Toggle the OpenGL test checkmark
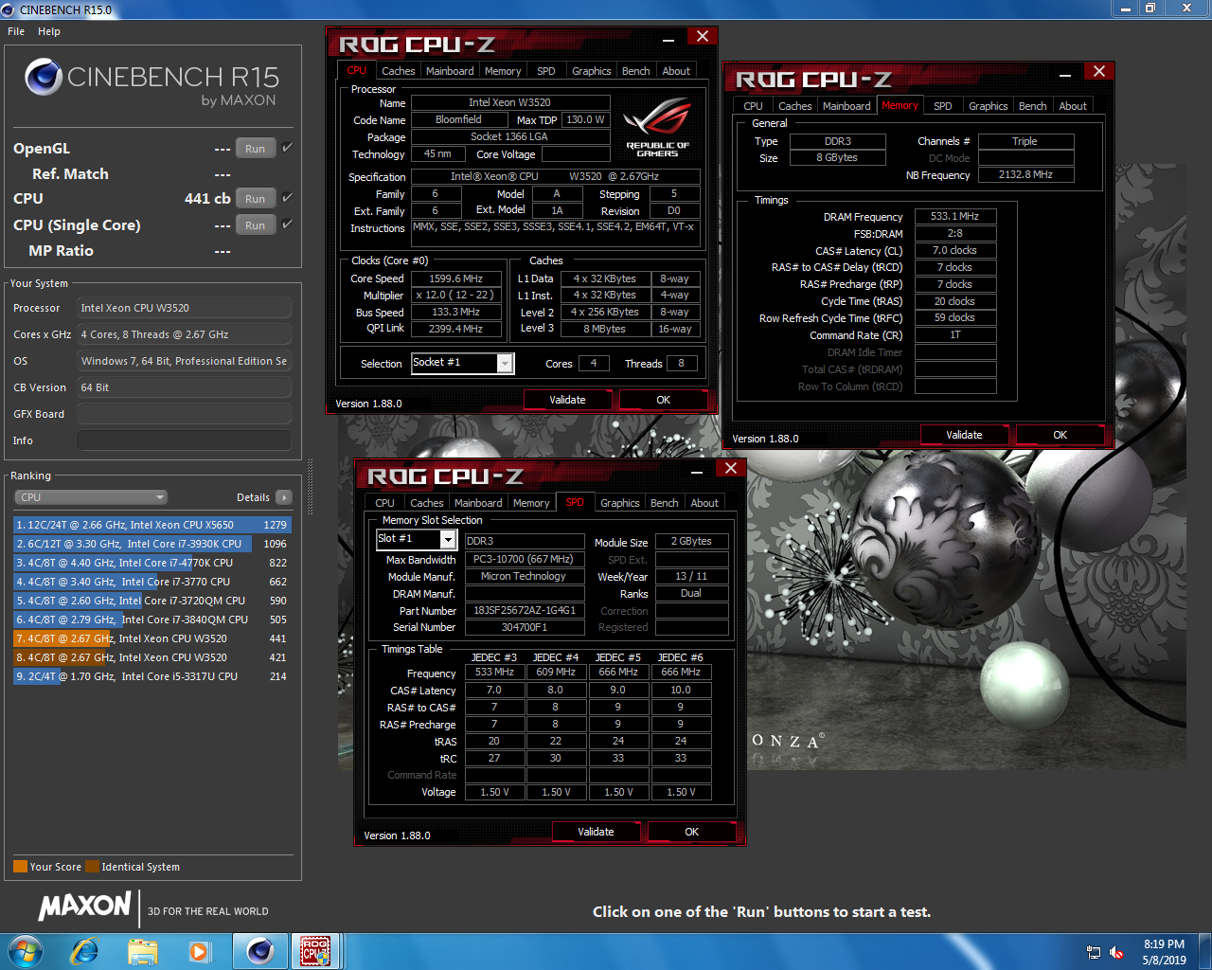Viewport: 1212px width, 970px height. click(287, 148)
